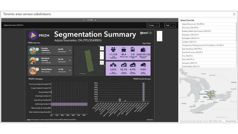Click the PRIZM purple logo
Viewport: 238px width, 134px height.
[33, 35]
